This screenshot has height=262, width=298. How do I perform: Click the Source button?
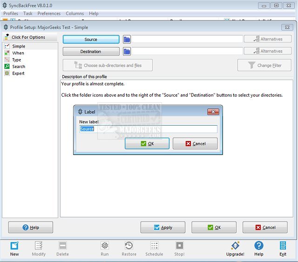[x=91, y=40]
